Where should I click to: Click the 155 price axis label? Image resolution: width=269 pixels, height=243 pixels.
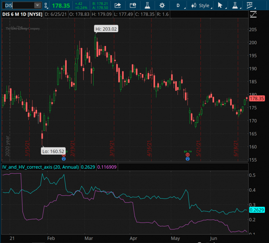[x=253, y=160]
